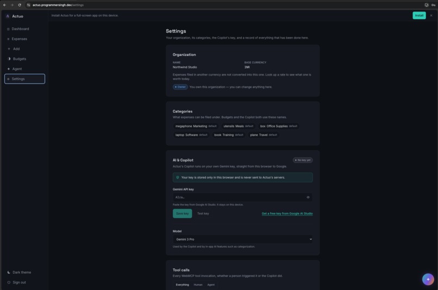This screenshot has width=438, height=290.
Task: Click the browser password key icon
Action: (x=433, y=5)
